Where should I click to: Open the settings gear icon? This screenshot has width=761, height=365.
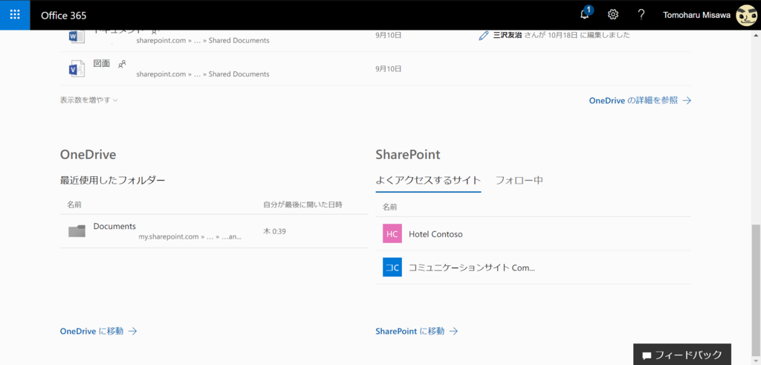click(613, 15)
